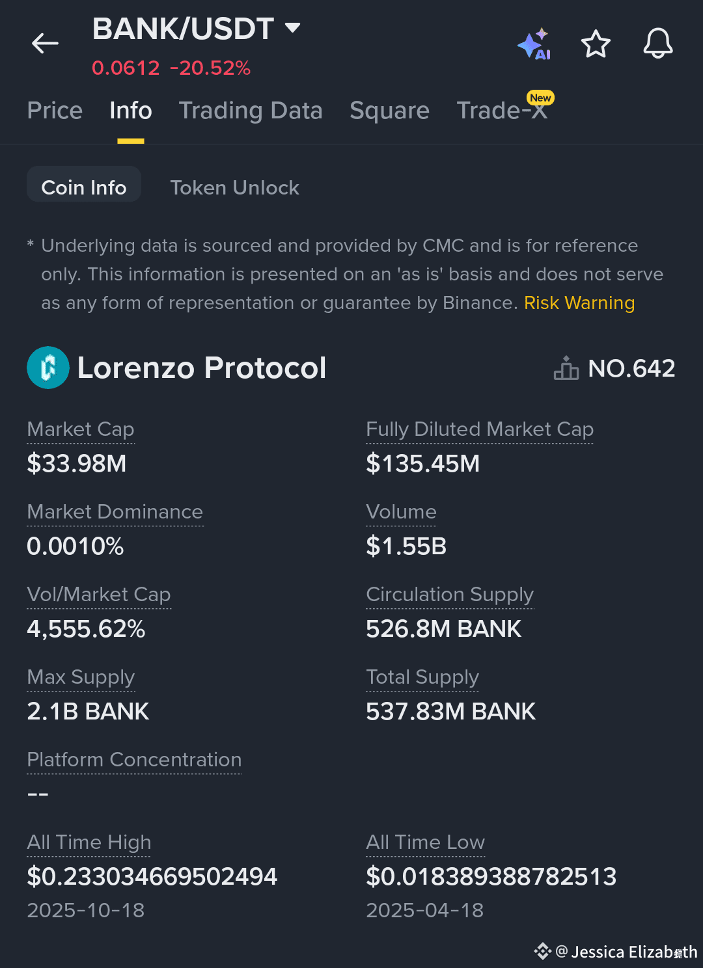Visit the Trade-X feature with New badge
This screenshot has width=703, height=968.
pos(502,111)
